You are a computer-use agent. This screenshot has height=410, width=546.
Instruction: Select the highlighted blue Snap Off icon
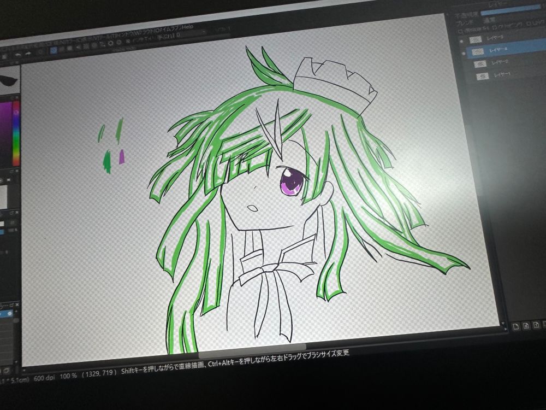click(54, 50)
